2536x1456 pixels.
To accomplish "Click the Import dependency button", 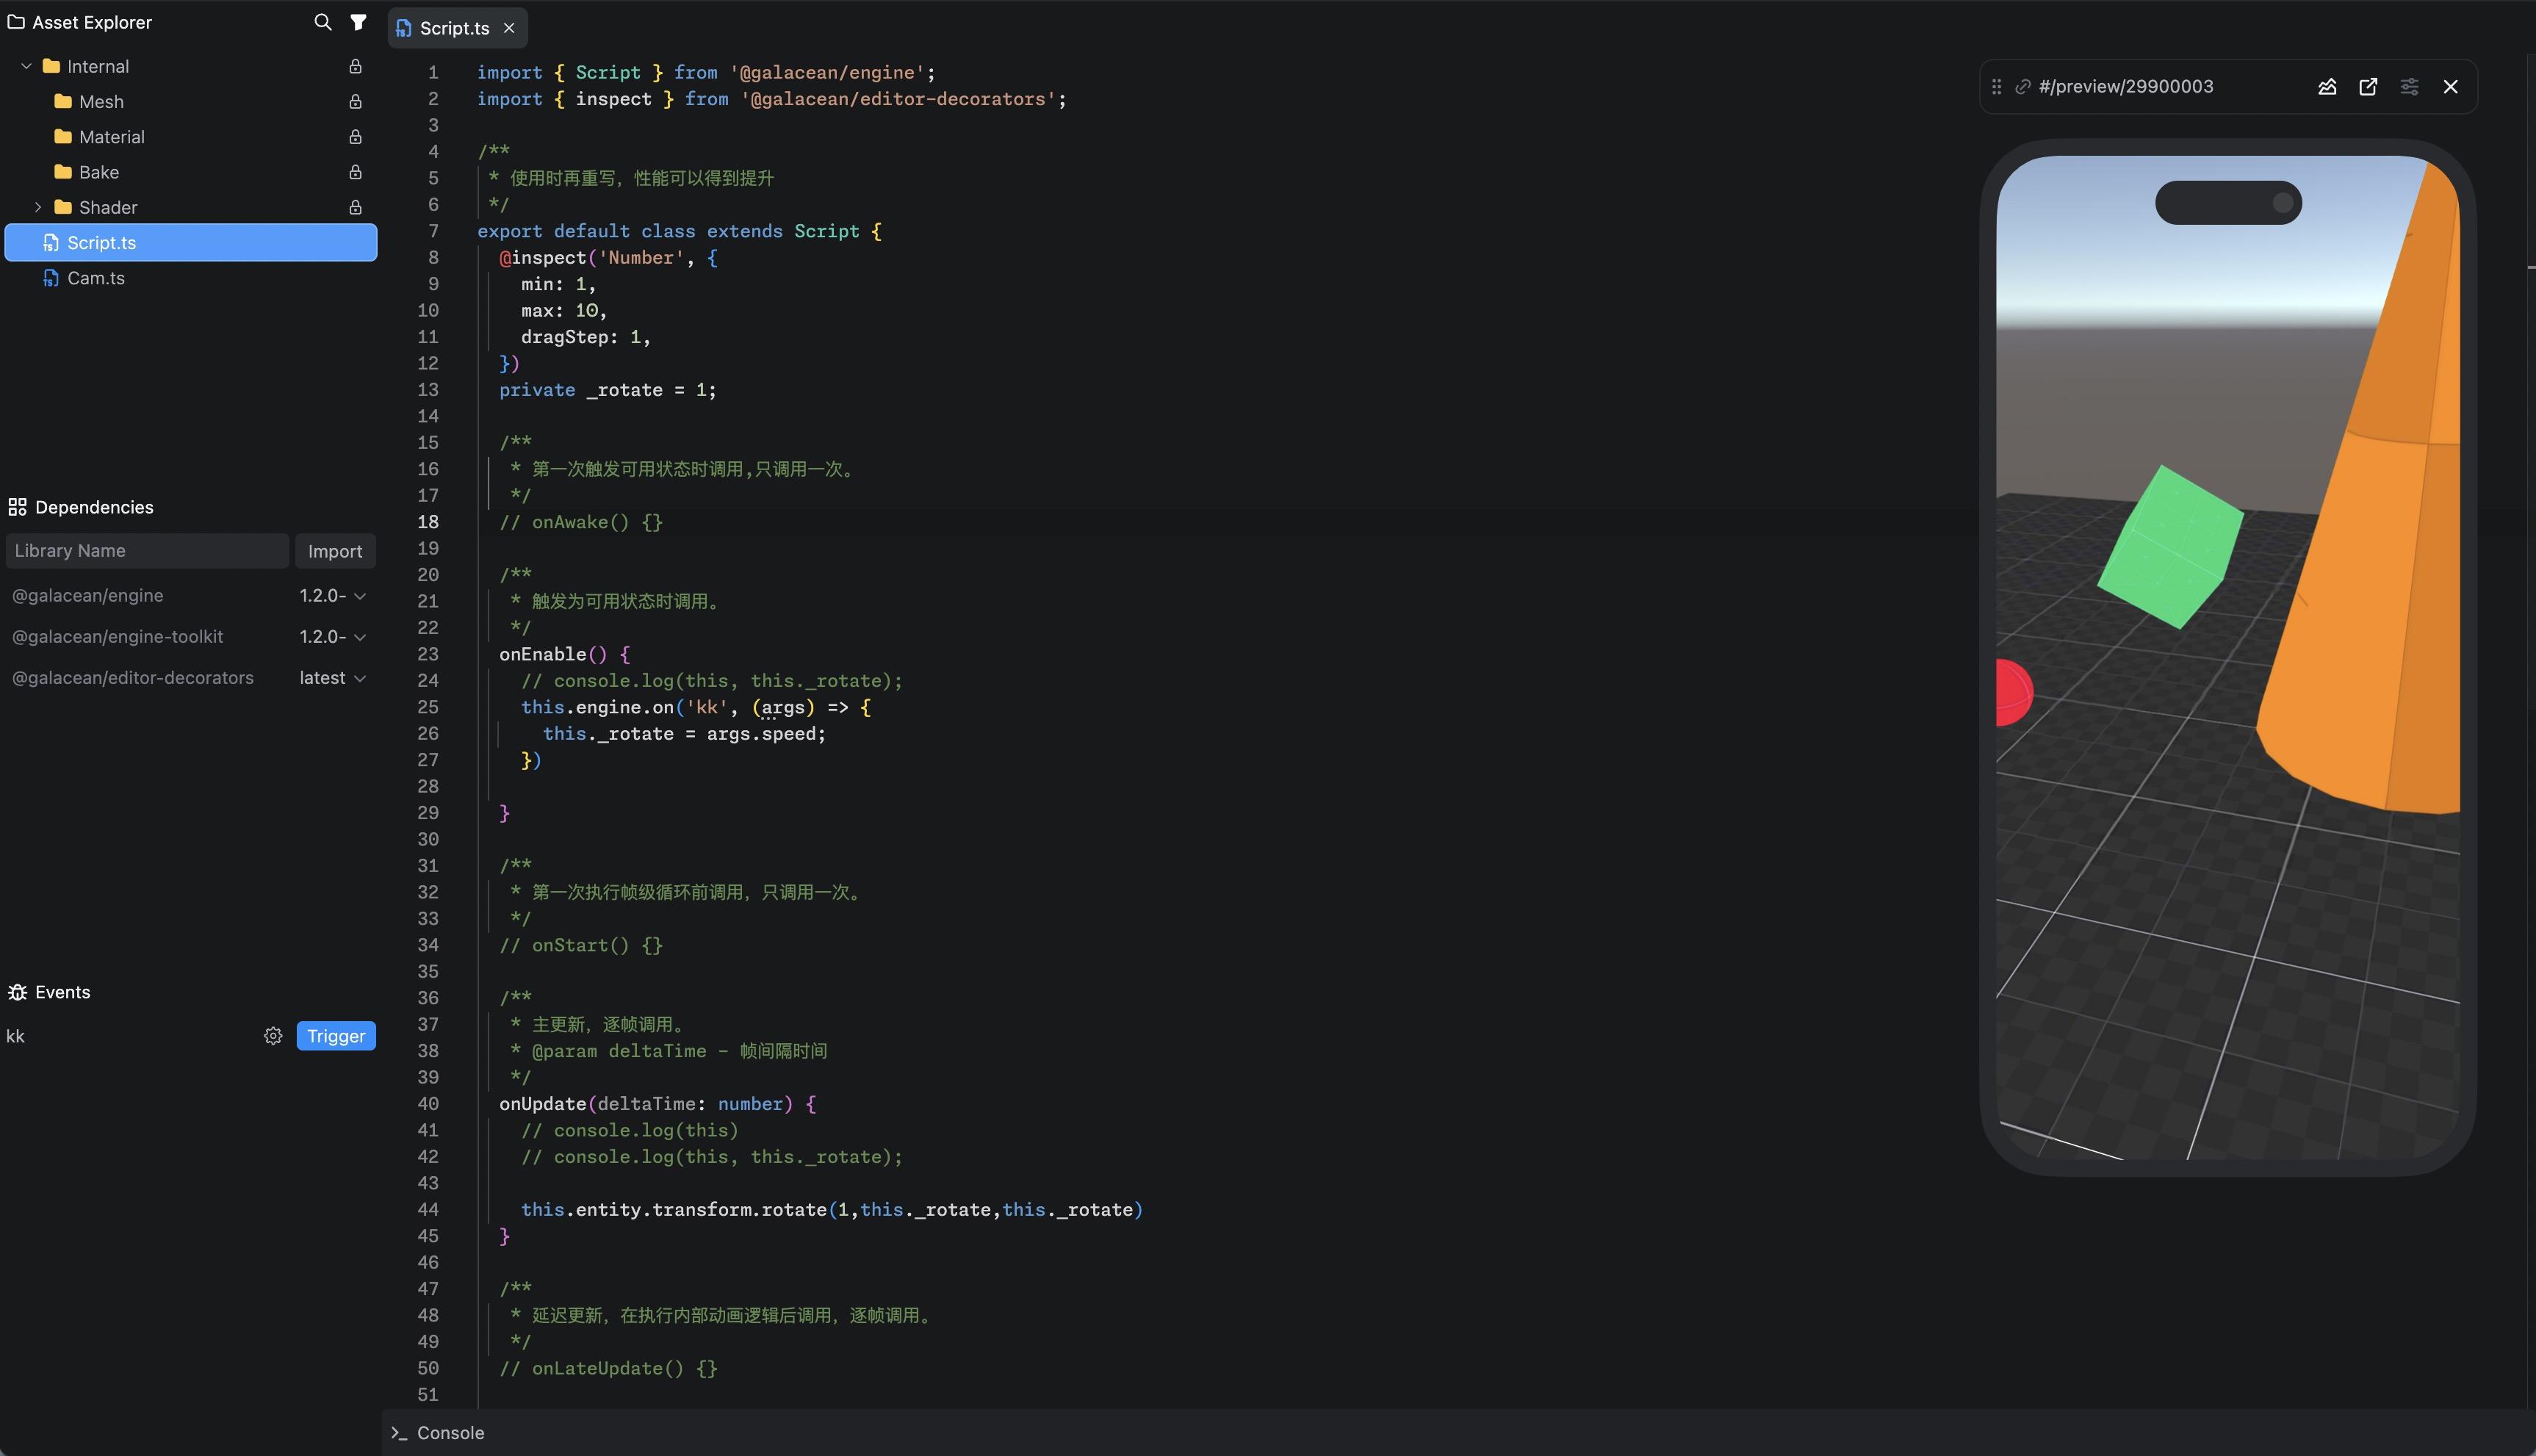I will tap(335, 551).
